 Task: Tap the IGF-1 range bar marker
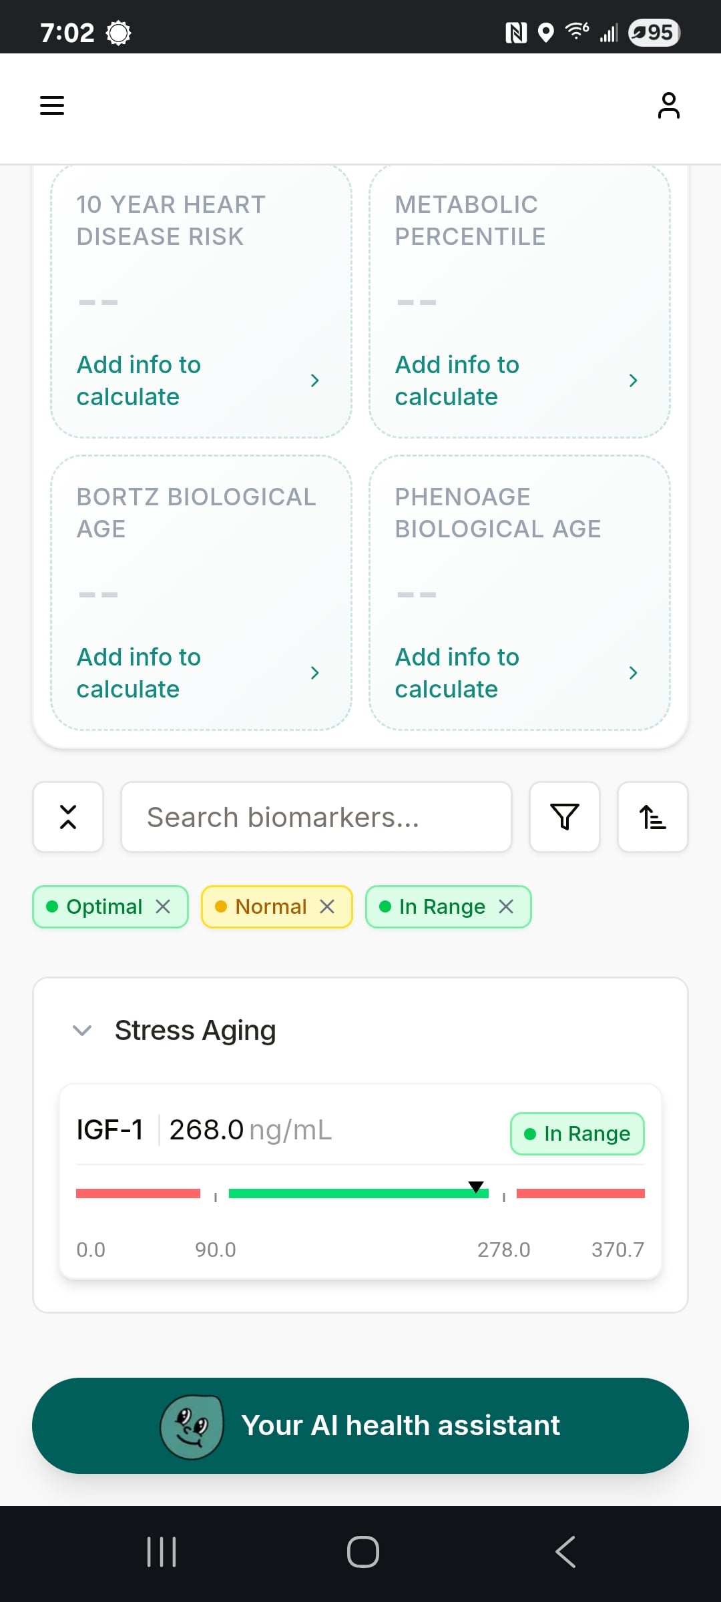(476, 1187)
